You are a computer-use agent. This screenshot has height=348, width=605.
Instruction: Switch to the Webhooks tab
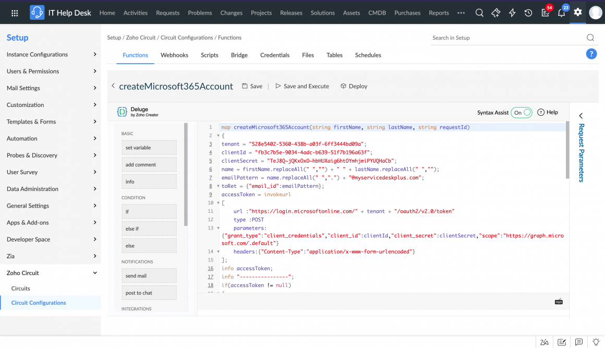[174, 55]
